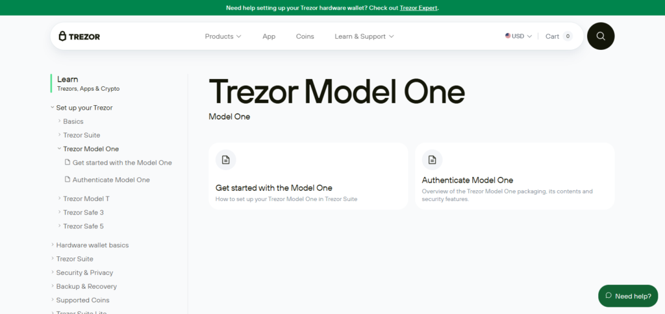Open the USD currency selector
This screenshot has width=665, height=314.
(518, 36)
